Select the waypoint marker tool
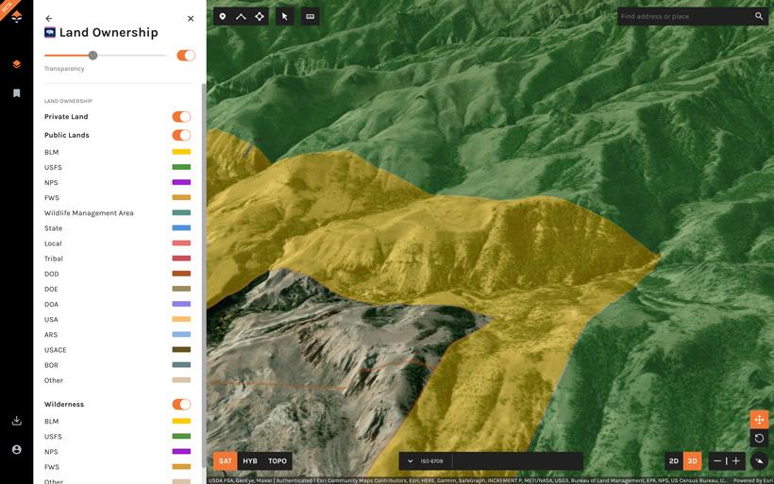Screen dimensions: 774x484 coord(223,17)
